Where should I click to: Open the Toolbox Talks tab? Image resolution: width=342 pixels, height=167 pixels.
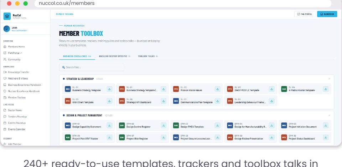click(148, 56)
